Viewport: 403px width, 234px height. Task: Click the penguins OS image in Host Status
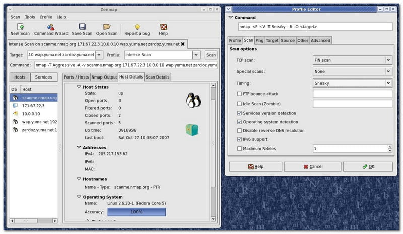(x=193, y=100)
